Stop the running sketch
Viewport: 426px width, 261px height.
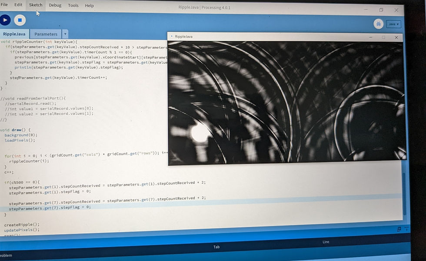20,20
